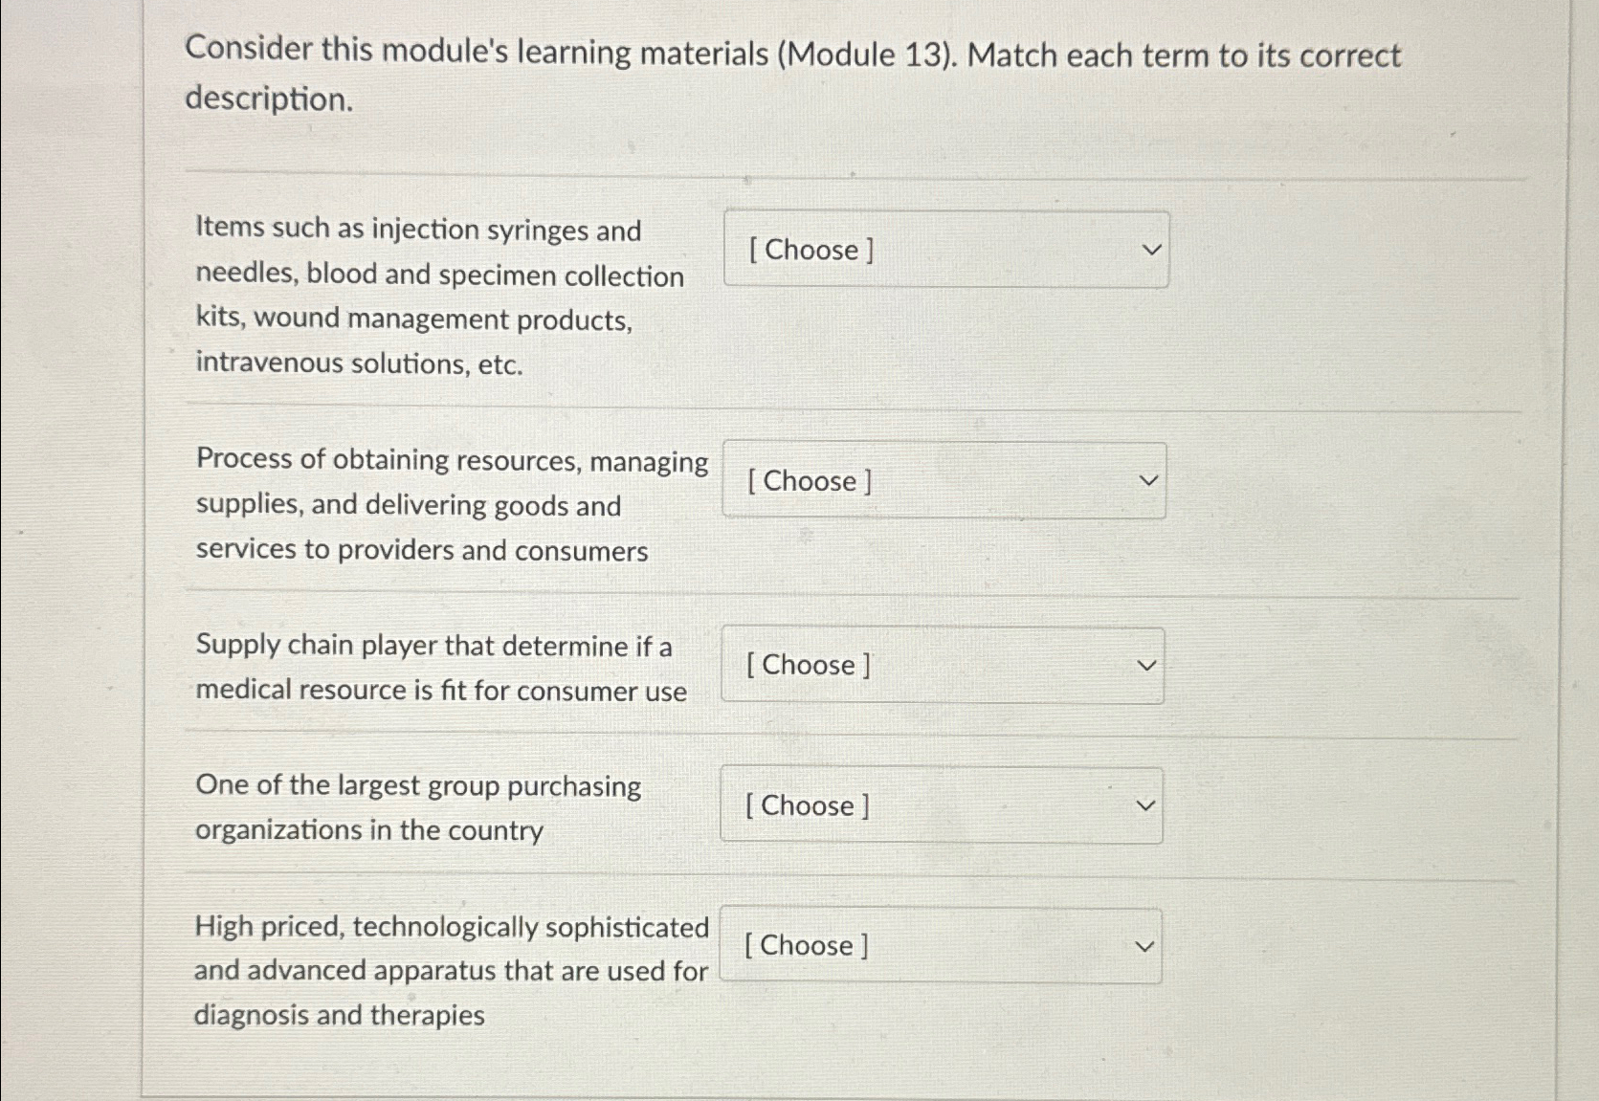
Task: Click the chevron arrow on the first Choose box
Action: pyautogui.click(x=1151, y=250)
